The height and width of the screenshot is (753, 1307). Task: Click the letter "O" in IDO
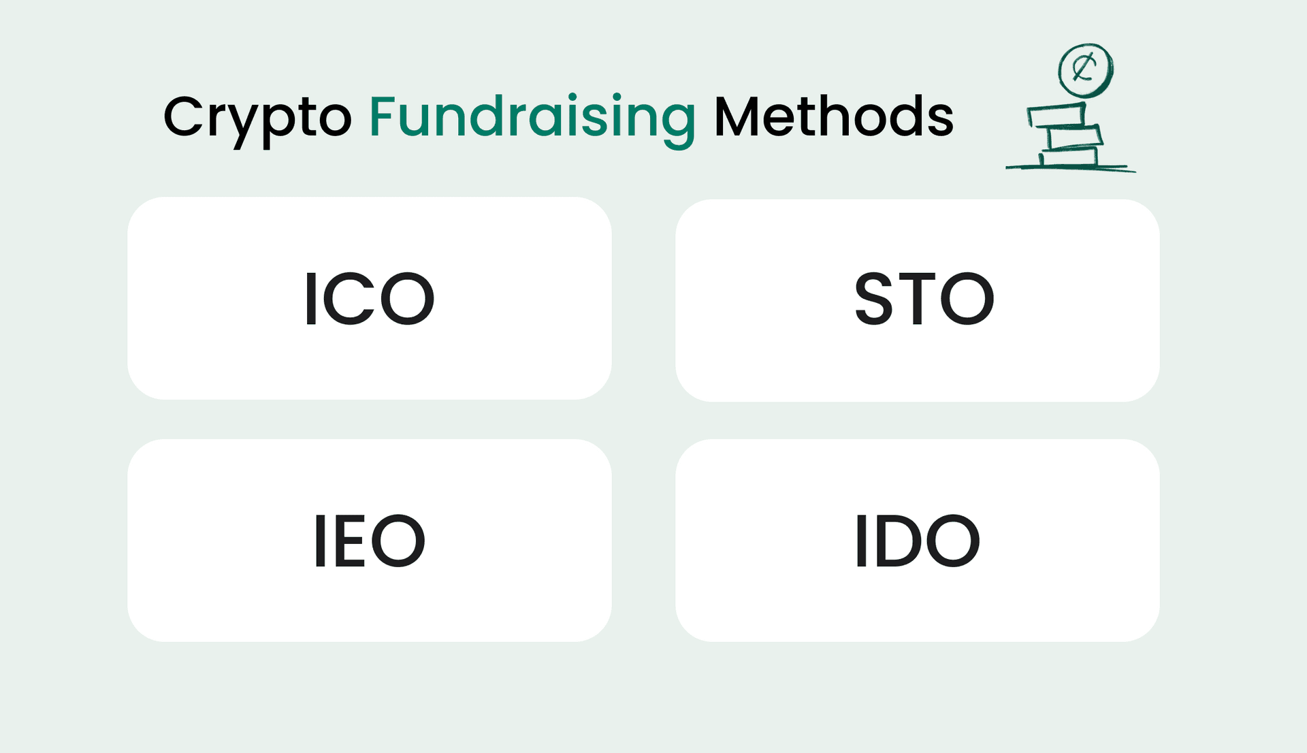952,541
